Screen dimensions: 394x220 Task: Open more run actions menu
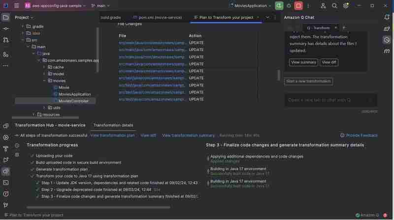pos(308,5)
